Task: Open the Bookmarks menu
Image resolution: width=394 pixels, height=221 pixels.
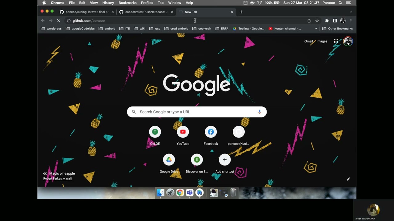Action: [x=127, y=3]
